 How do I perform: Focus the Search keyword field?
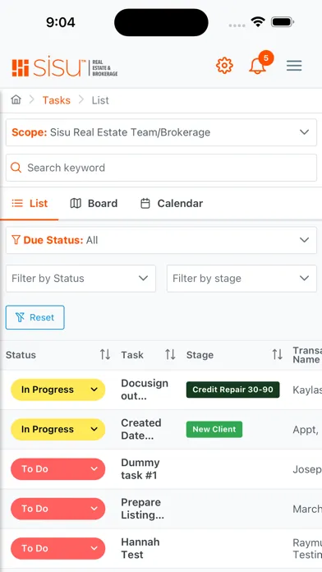(161, 168)
